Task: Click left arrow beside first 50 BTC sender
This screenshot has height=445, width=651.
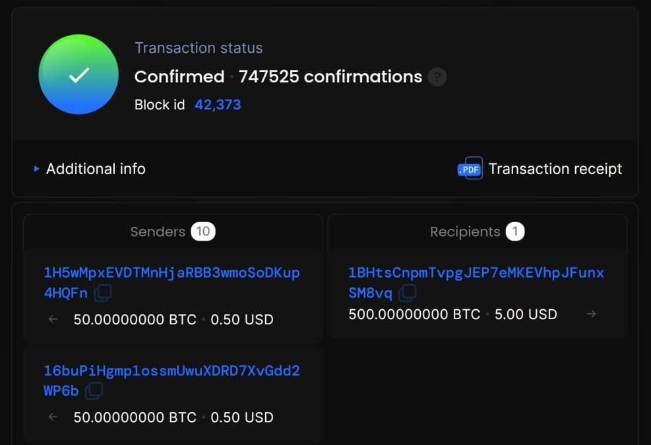Action: point(53,319)
